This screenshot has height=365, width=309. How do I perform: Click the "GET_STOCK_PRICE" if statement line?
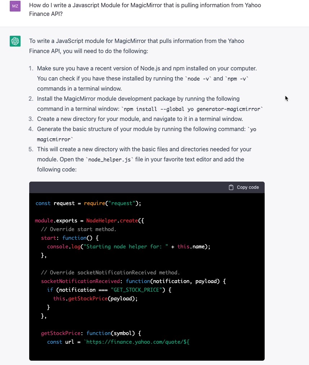pos(109,290)
